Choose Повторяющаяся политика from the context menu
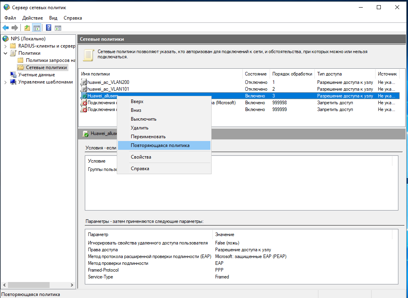 point(160,145)
